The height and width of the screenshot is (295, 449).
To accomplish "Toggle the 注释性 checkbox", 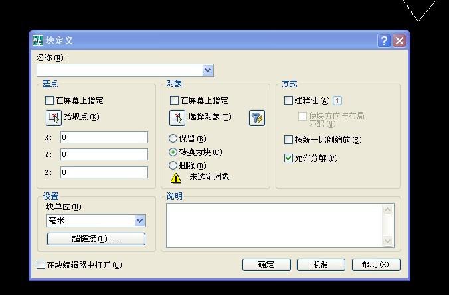I will click(x=288, y=101).
